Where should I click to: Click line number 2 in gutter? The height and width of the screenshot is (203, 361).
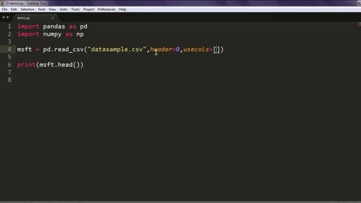(x=10, y=34)
